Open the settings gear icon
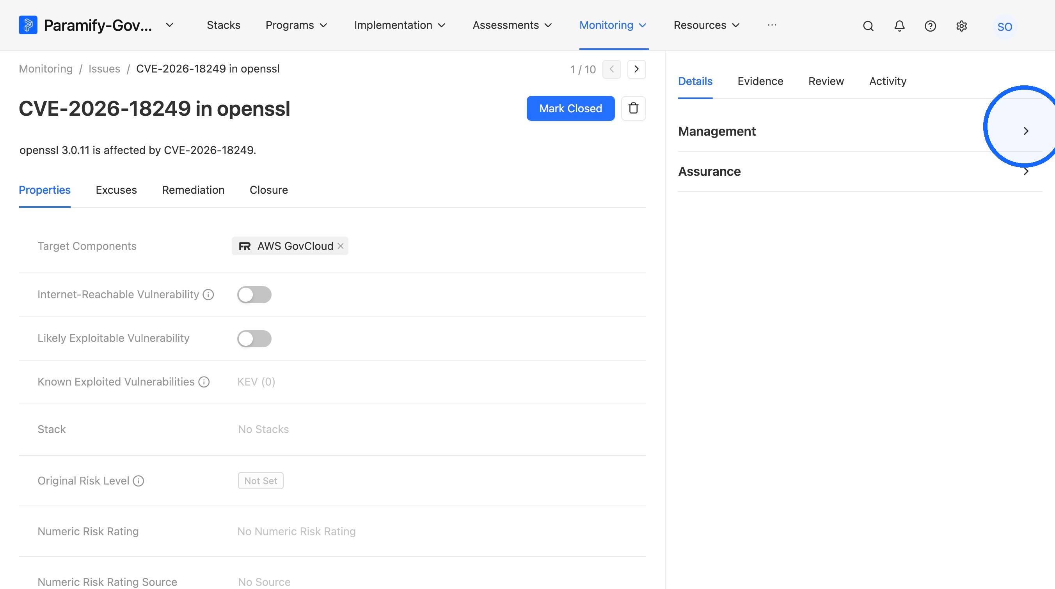1055x589 pixels. 962,26
